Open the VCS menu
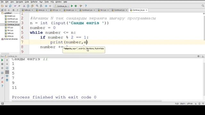The image size is (205, 115). [52, 2]
